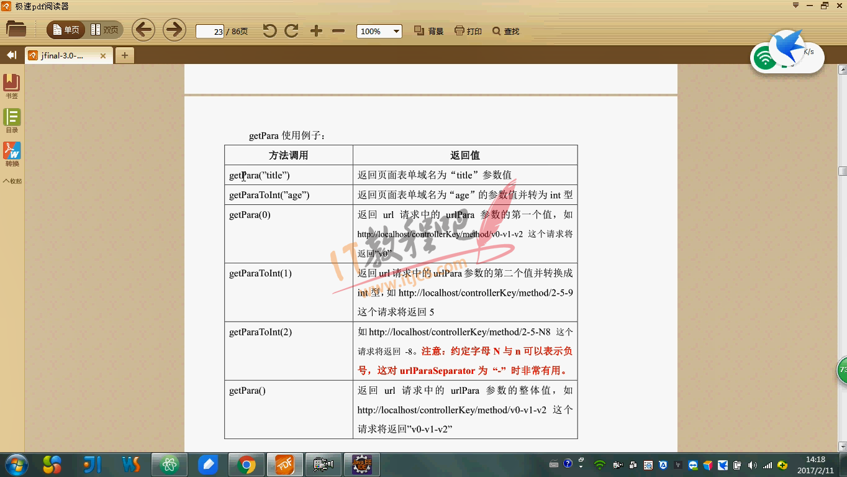Switch to single page (单页) view

66,30
